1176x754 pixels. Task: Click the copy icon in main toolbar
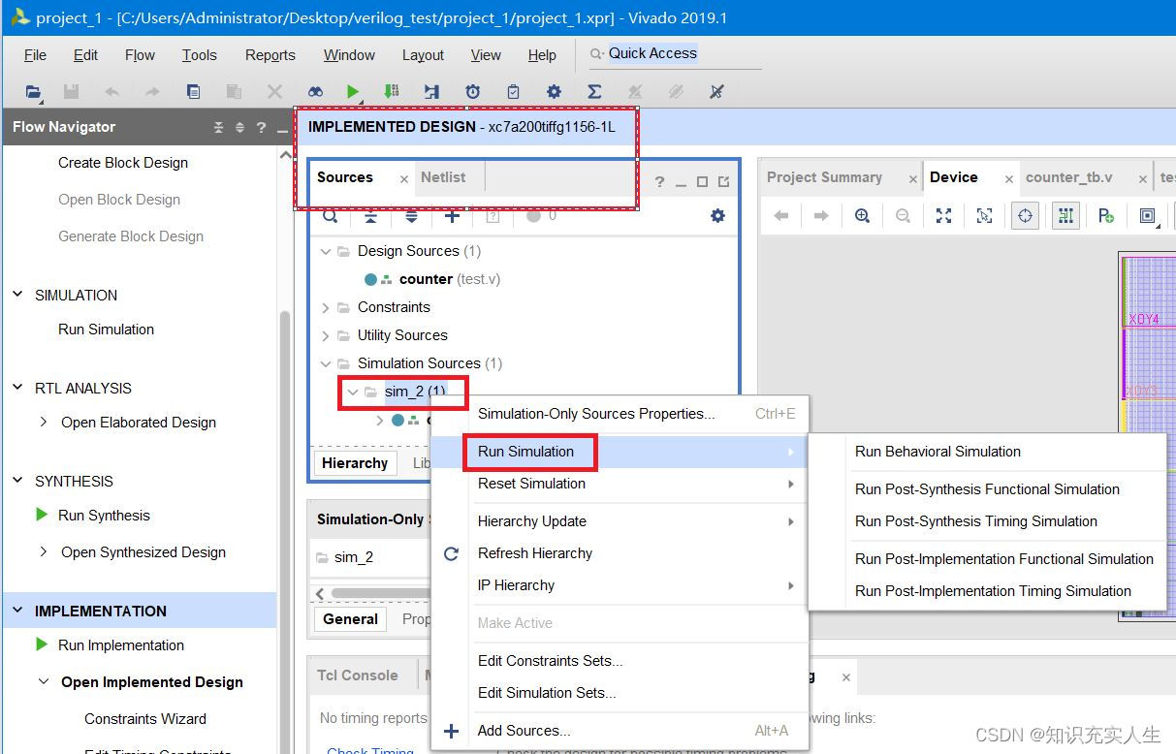pos(193,92)
